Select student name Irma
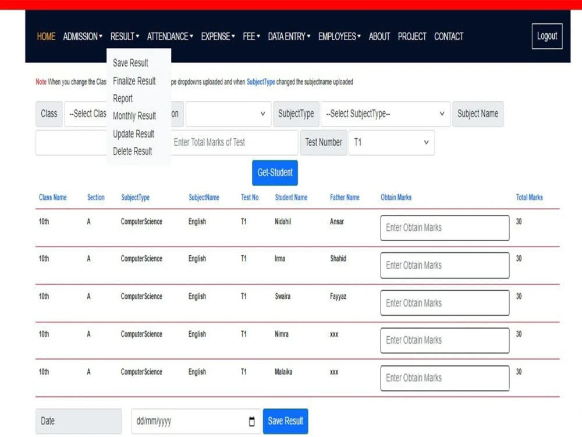This screenshot has height=437, width=582. click(x=280, y=259)
